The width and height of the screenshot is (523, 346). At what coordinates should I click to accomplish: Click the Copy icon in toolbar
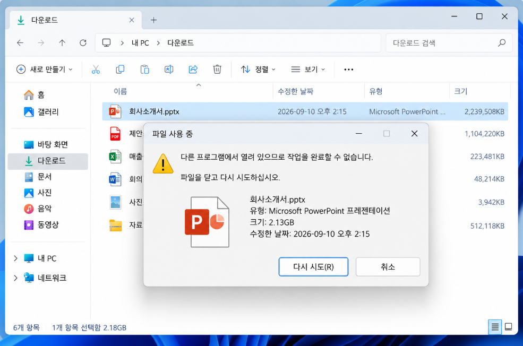120,70
